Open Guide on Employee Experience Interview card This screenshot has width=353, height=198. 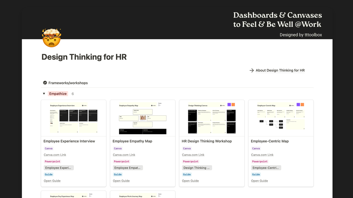pos(52,181)
